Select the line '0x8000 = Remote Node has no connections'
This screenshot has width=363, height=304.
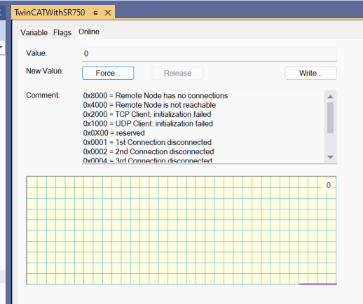point(156,96)
